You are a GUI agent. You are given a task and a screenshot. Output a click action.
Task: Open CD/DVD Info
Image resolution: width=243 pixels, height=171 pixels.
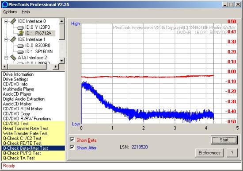[15, 84]
